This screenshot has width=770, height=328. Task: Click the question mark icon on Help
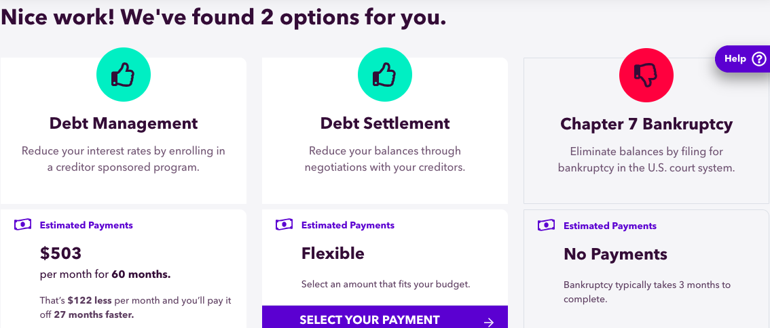click(x=758, y=59)
